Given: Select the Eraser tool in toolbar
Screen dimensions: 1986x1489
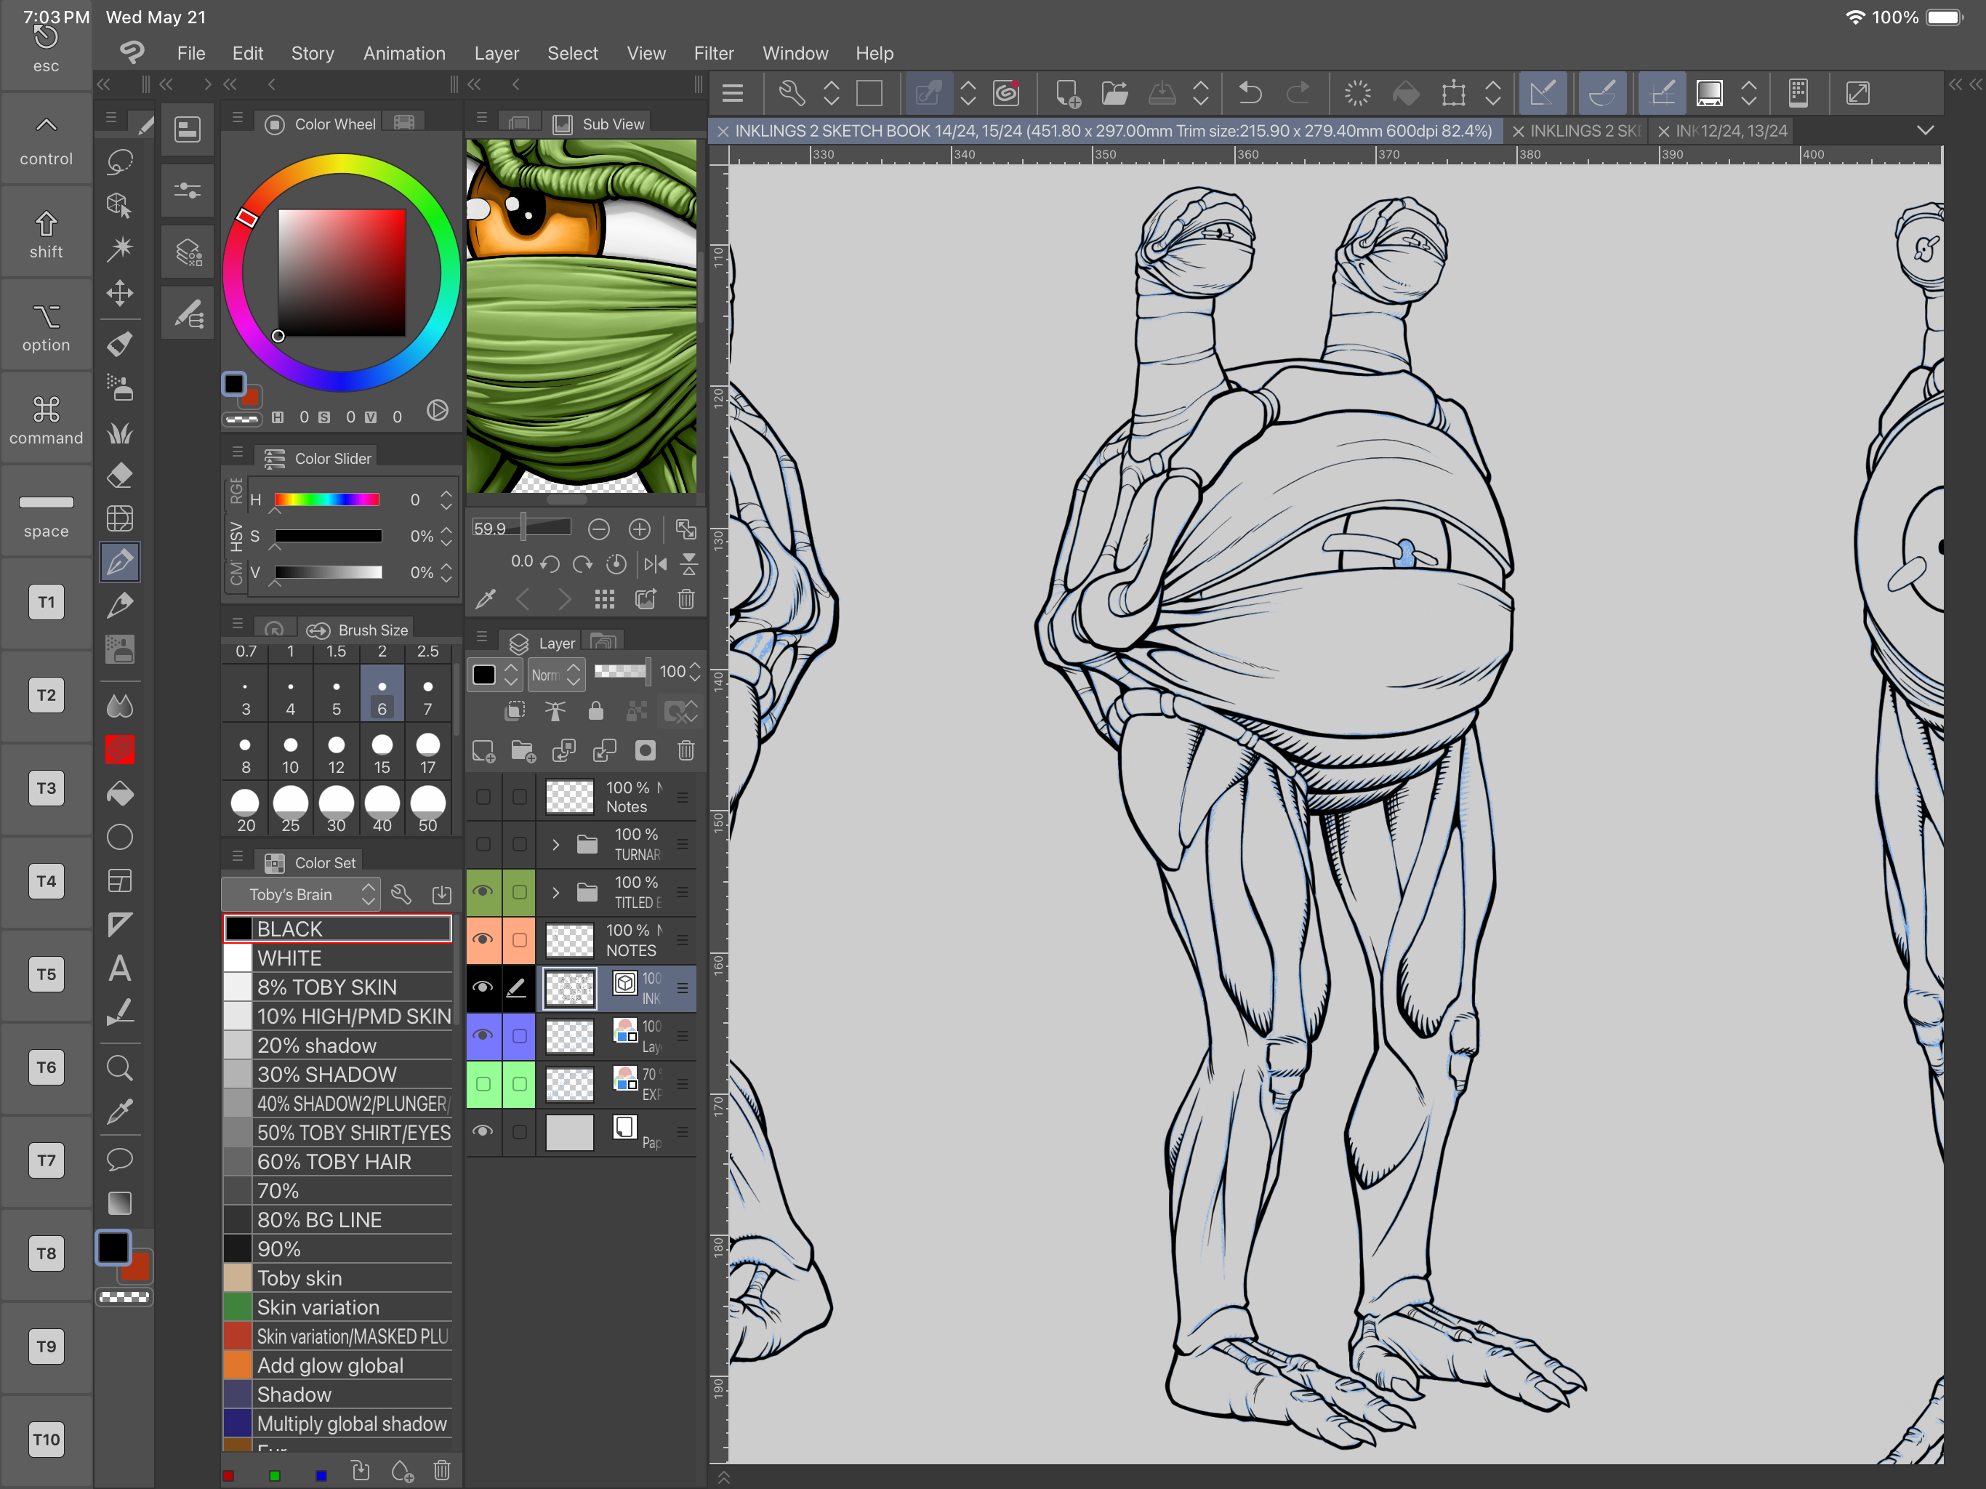Looking at the screenshot, I should (119, 475).
